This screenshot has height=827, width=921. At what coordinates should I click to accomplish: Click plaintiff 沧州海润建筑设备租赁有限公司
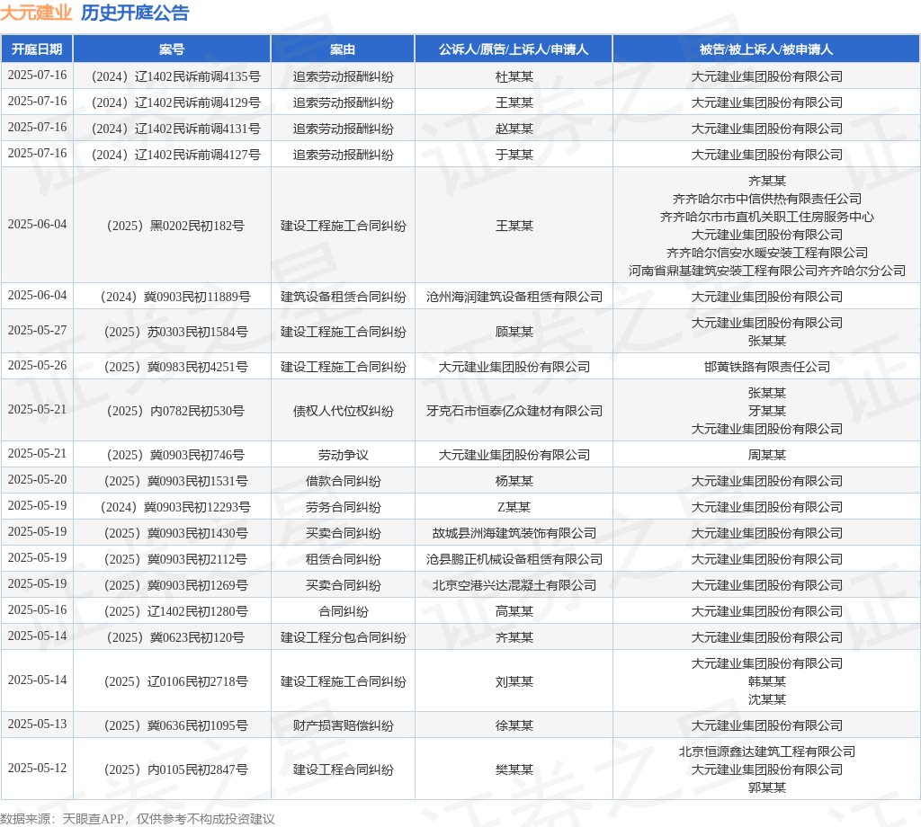[514, 297]
